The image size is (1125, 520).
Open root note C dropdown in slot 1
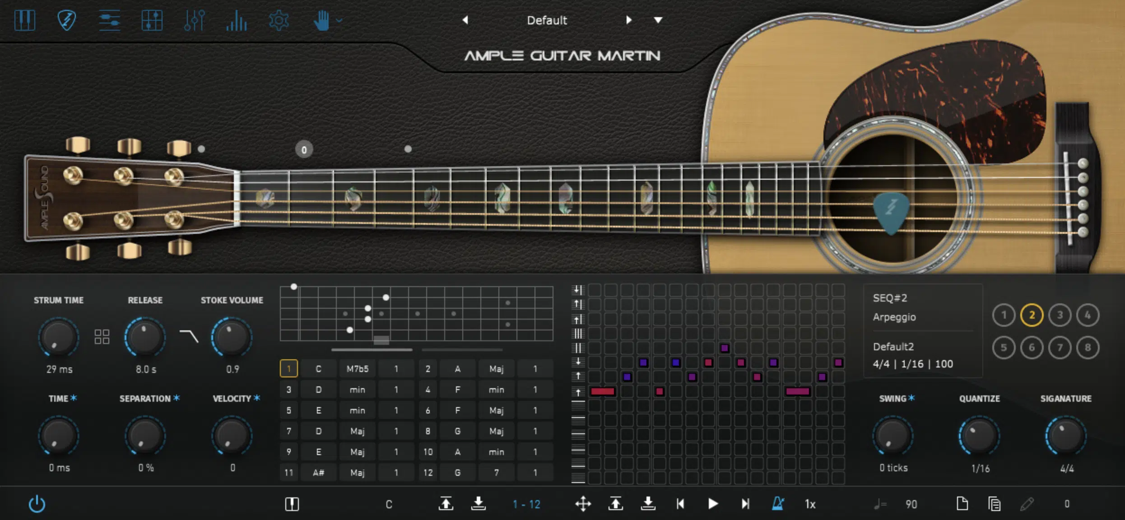click(x=318, y=369)
